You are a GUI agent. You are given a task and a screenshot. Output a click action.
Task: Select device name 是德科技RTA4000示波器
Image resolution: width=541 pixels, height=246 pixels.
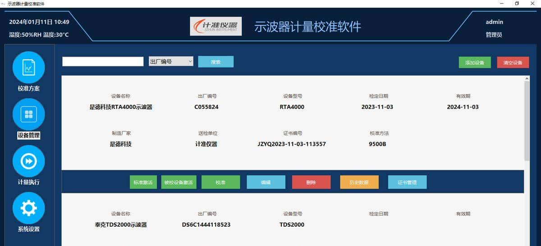[121, 107]
